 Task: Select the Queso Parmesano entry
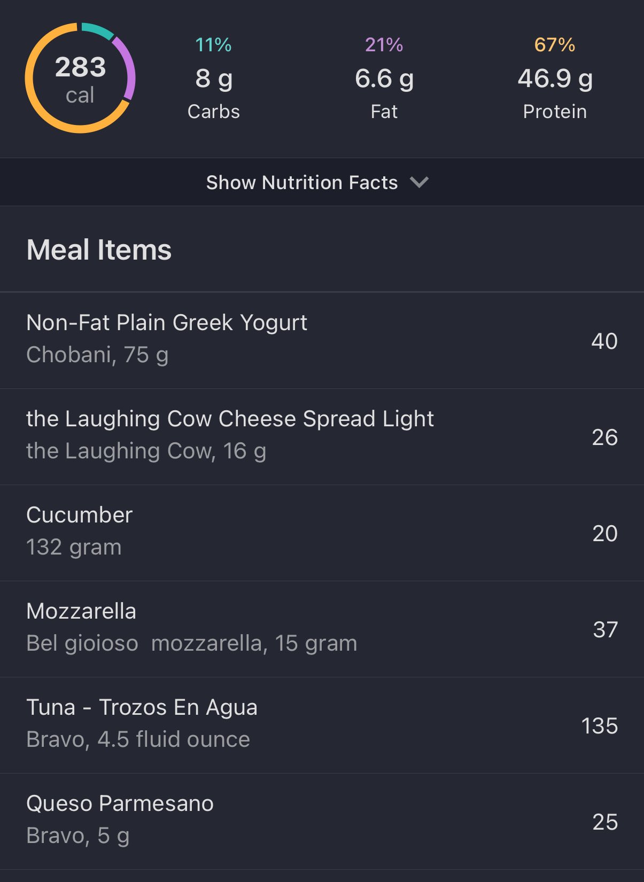120,803
